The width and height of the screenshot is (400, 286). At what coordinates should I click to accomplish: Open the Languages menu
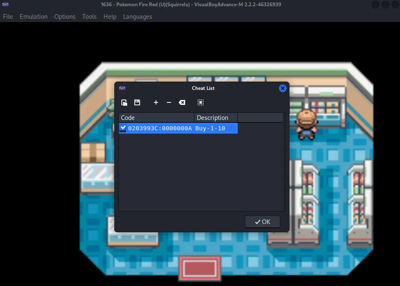(137, 17)
